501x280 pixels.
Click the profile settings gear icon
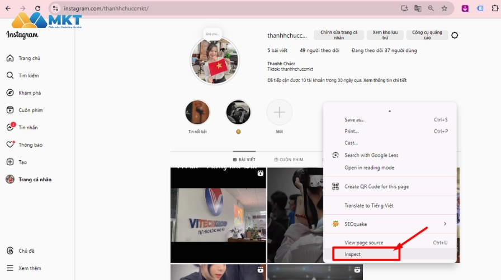point(455,35)
